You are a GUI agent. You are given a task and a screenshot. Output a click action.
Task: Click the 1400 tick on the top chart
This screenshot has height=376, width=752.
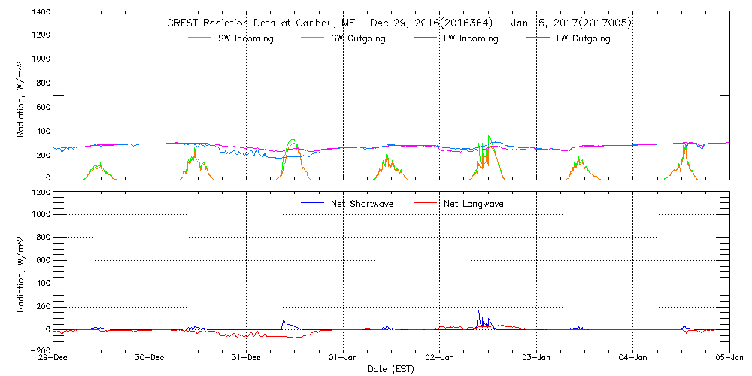pos(41,13)
